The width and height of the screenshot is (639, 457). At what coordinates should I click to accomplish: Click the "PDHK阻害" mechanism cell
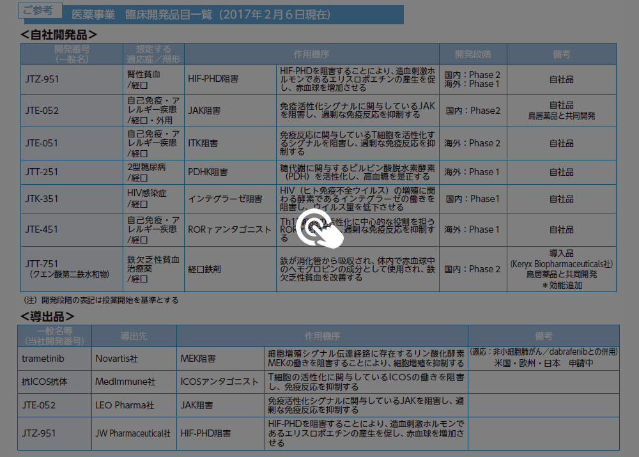pos(230,172)
